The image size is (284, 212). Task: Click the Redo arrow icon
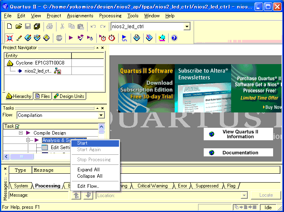click(x=103, y=27)
